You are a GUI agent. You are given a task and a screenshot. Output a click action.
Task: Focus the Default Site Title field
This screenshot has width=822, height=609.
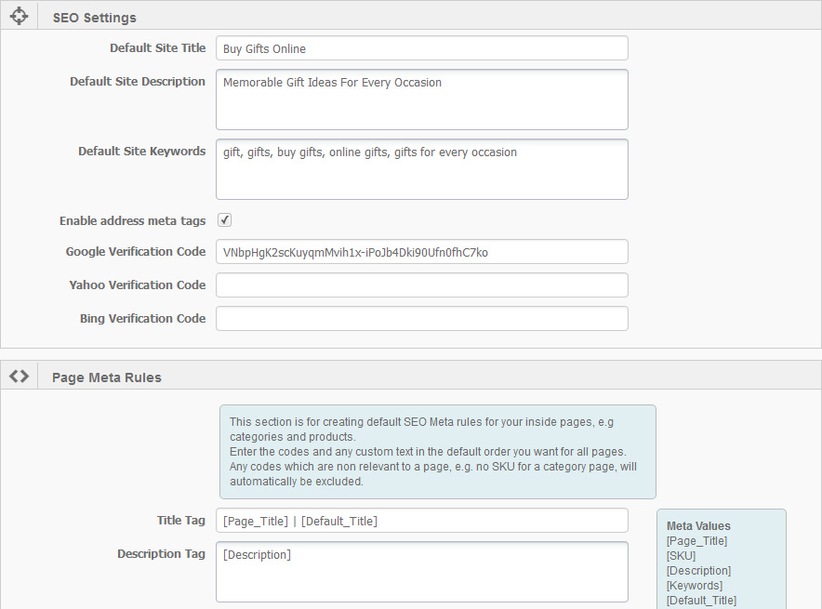tap(422, 48)
